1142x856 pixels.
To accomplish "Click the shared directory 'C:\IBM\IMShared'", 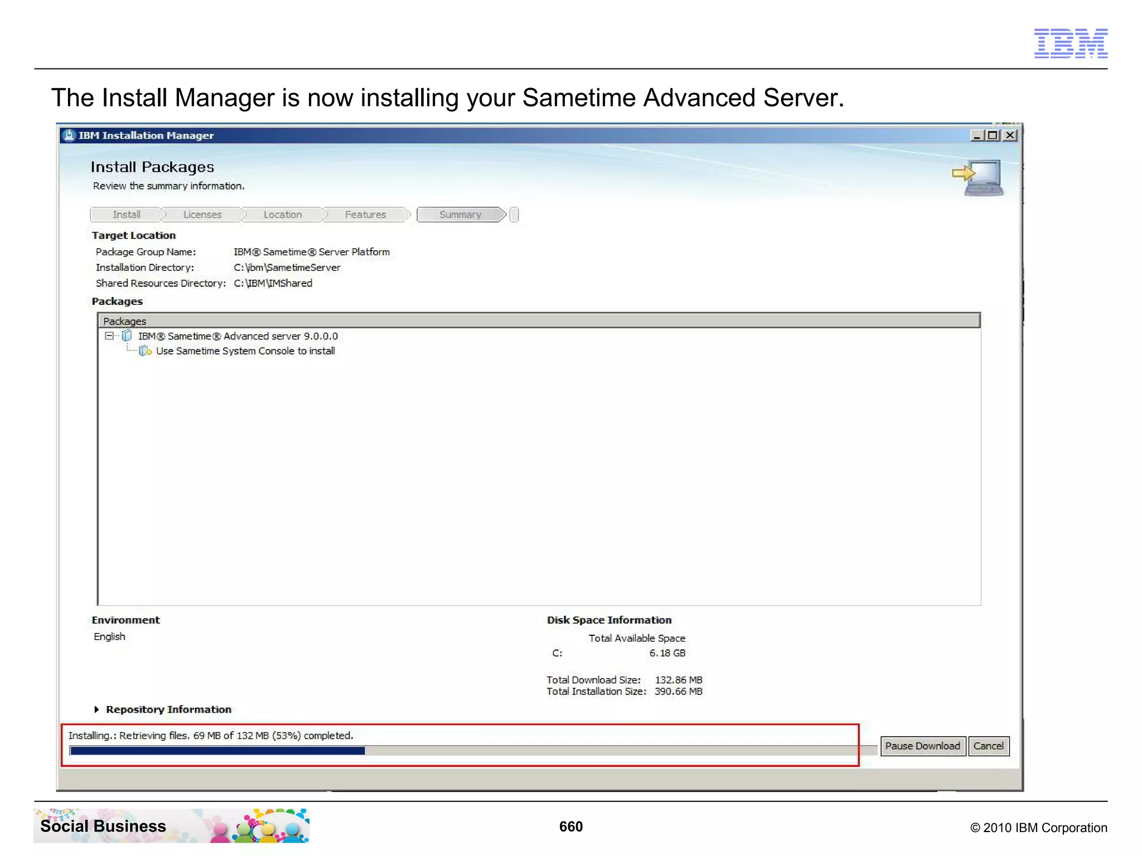I will (273, 283).
